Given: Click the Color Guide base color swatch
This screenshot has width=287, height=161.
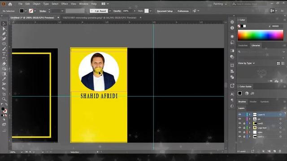Looking at the screenshot, I should (239, 93).
